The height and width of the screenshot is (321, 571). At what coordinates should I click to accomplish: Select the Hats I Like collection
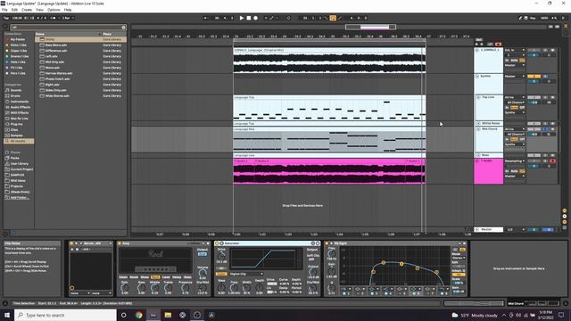[18, 62]
